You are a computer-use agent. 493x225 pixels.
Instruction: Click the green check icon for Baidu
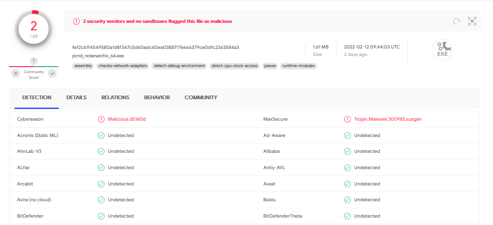[347, 200]
